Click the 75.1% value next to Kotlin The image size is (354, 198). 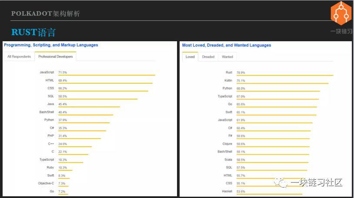[x=240, y=80]
